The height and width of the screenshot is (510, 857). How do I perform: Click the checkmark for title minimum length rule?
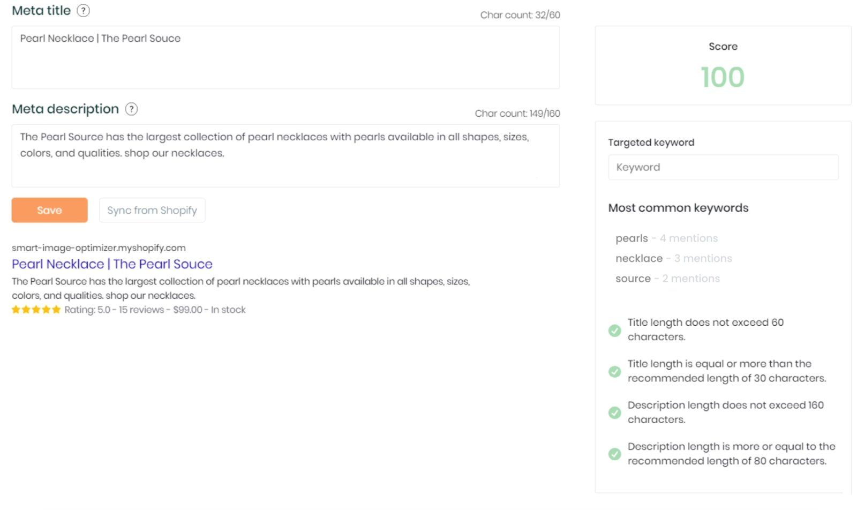coord(614,371)
